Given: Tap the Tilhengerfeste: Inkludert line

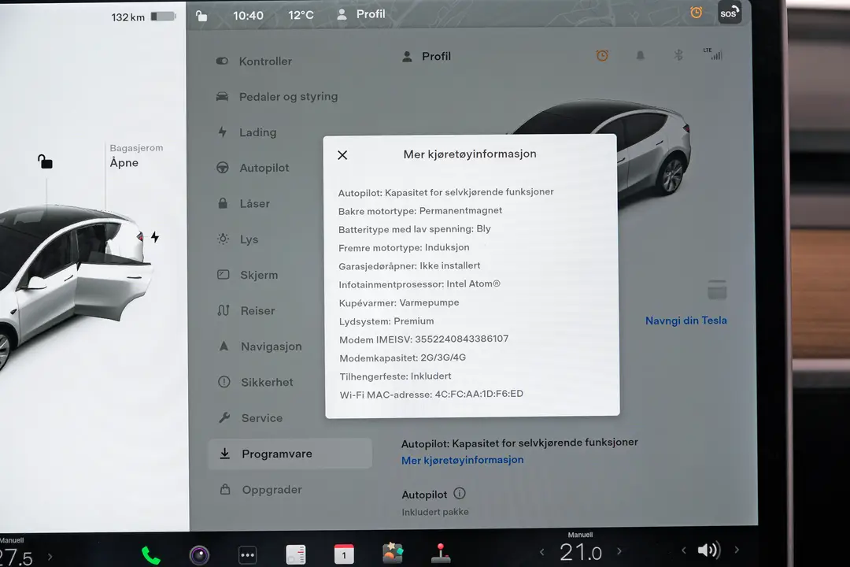Looking at the screenshot, I should pyautogui.click(x=395, y=376).
